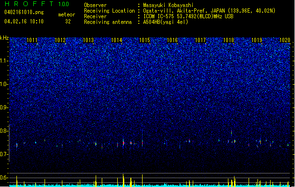Image resolution: width=295 pixels, height=187 pixels.
Task: Click the 1018 time marker
Action: tap(228, 40)
